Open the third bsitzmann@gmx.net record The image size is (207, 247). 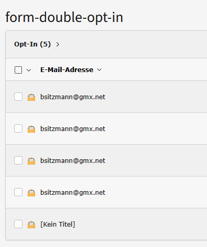73,160
